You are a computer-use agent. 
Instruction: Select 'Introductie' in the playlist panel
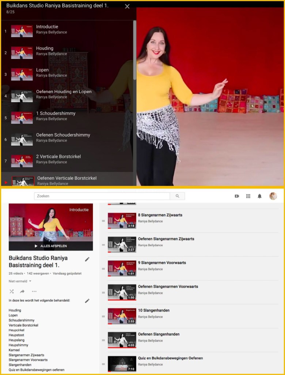(47, 27)
